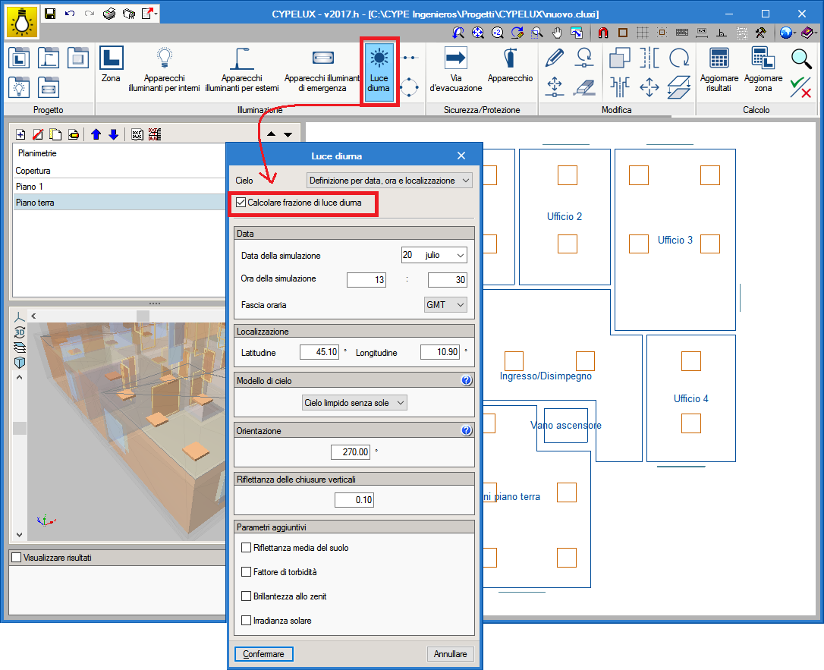Image resolution: width=824 pixels, height=670 pixels.
Task: Click the black down triangle above Planimetrie
Action: coord(288,134)
